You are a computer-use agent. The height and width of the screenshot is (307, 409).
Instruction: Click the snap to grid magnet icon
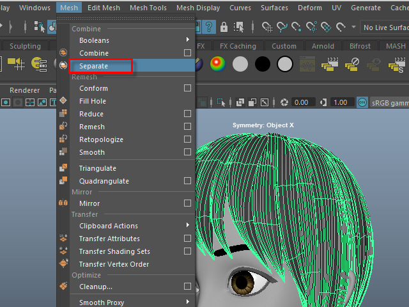click(268, 27)
